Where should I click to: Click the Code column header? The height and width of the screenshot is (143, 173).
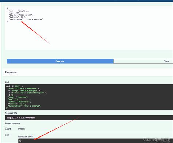point(8,128)
